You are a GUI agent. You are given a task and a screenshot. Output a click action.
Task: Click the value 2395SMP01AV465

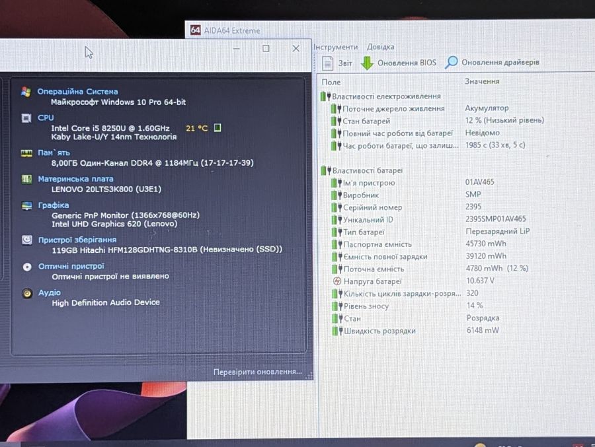(496, 219)
